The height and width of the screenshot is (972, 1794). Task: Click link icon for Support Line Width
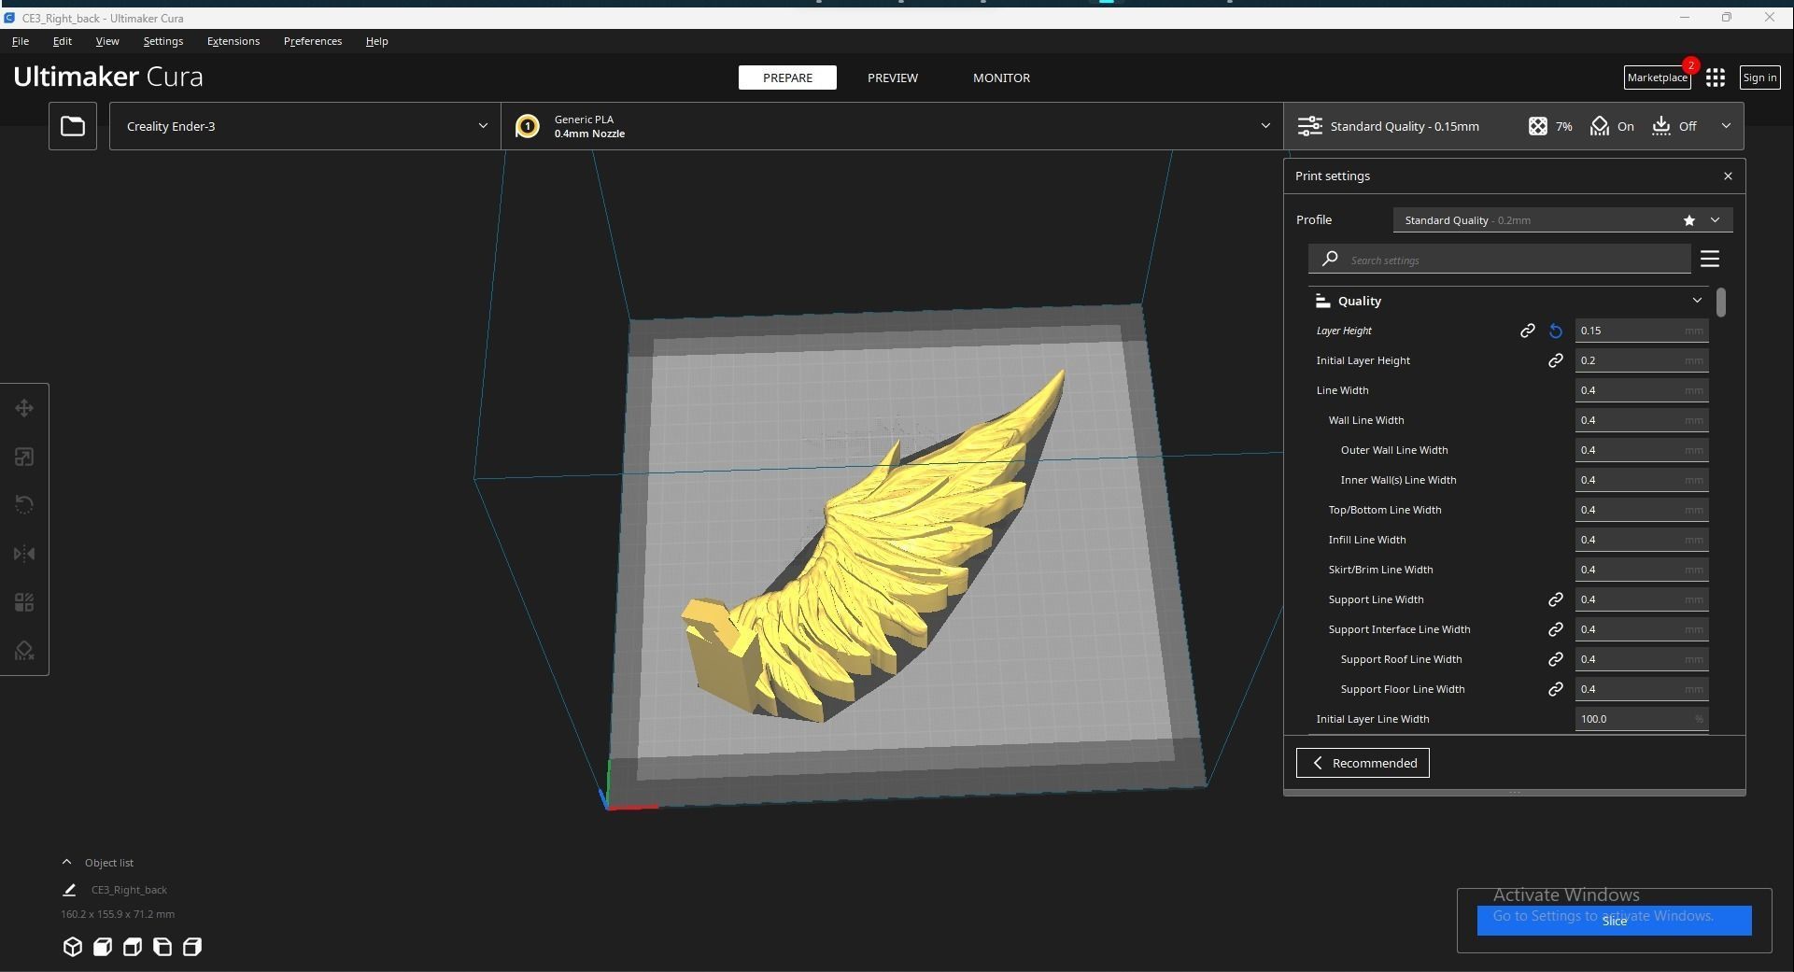tap(1556, 599)
